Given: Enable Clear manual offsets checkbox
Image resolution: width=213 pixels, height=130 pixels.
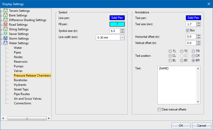Looking at the screenshot, I should (x=160, y=109).
